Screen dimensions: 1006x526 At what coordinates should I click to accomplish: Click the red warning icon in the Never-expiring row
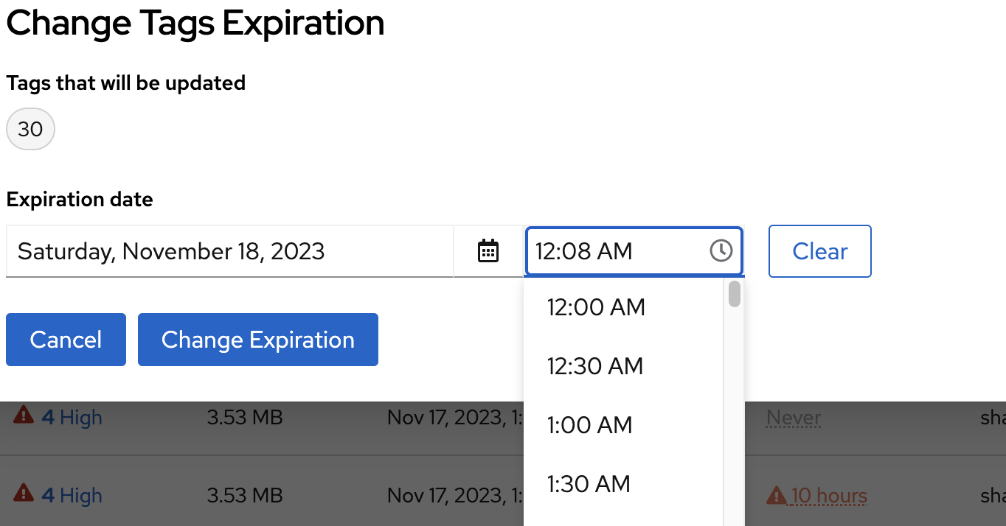pos(24,416)
